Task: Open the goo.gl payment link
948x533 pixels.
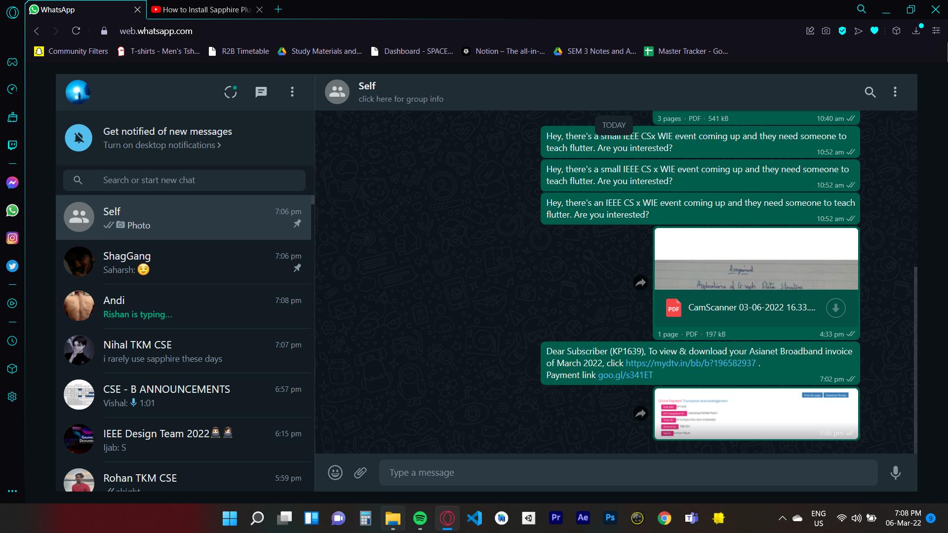Action: coord(625,375)
